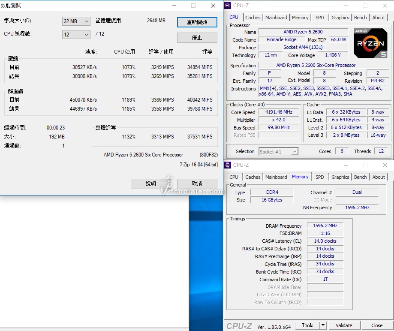
Task: Click the Bus Speed value "99.80 MHz"
Action: pyautogui.click(x=279, y=127)
